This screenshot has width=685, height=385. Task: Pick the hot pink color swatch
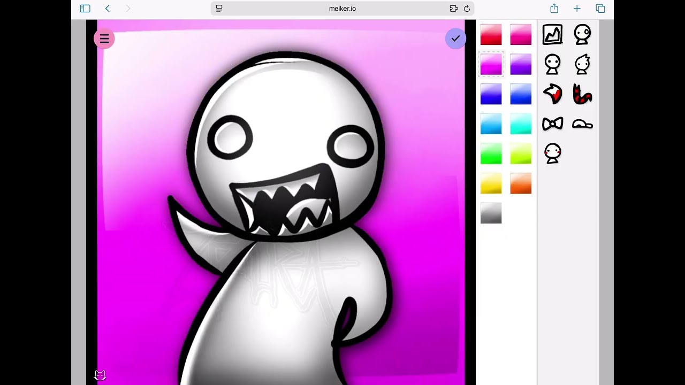click(521, 35)
